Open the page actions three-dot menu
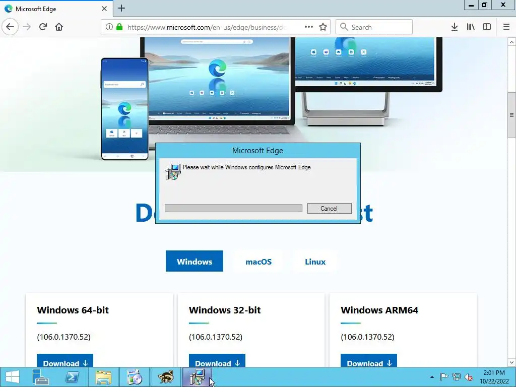 pyautogui.click(x=309, y=27)
